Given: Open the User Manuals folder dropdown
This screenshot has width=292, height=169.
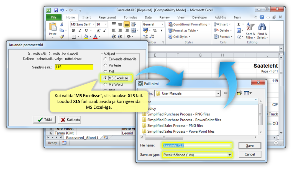Looking at the screenshot, I should tap(218, 93).
